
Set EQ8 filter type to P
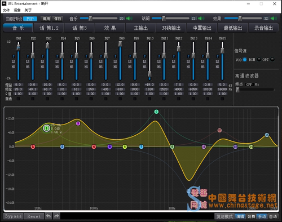click(x=115, y=56)
